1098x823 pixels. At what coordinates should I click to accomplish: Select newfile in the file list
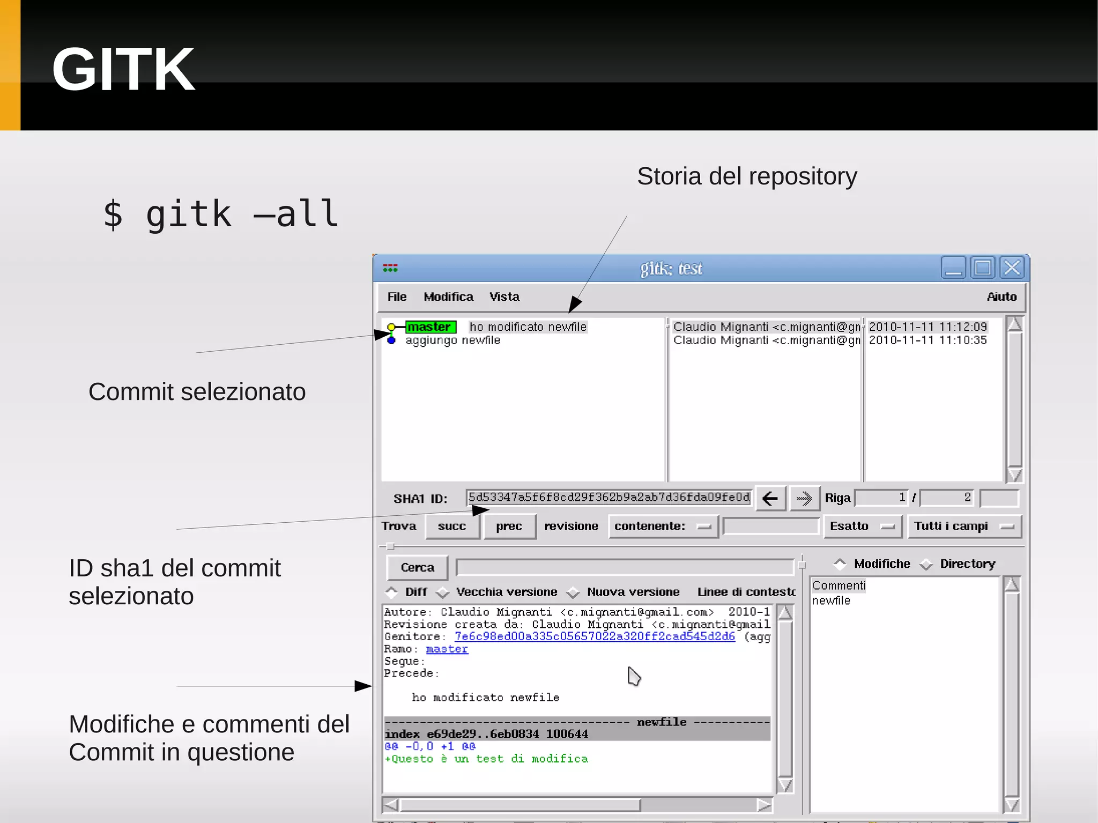tap(831, 600)
